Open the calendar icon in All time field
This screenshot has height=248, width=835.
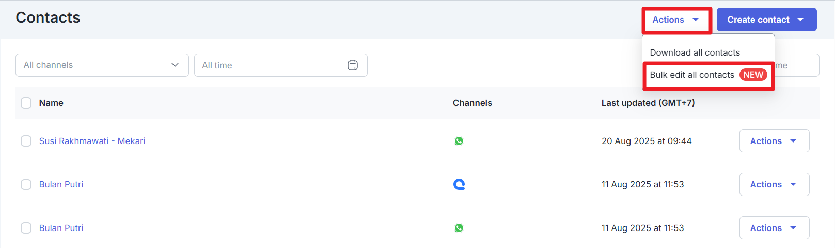click(x=353, y=65)
